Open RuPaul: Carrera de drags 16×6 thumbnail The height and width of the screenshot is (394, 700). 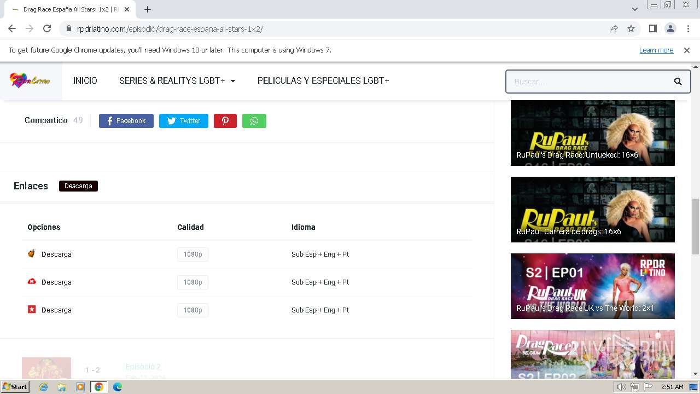coord(593,210)
